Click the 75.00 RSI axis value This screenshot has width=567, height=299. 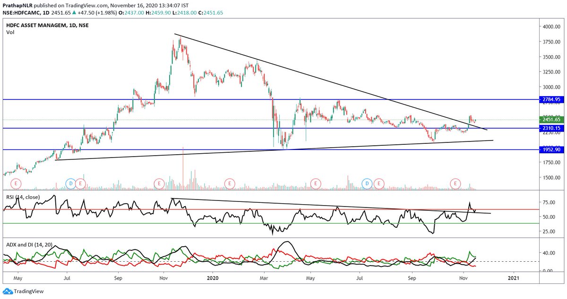[550, 202]
